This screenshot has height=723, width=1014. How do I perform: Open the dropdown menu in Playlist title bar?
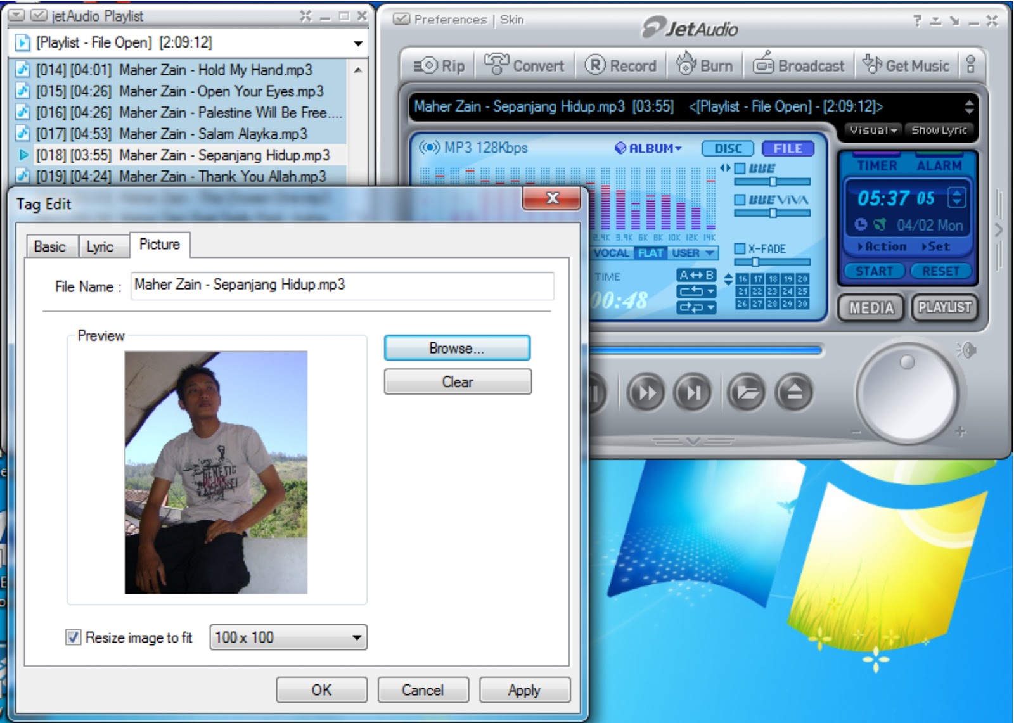coord(17,15)
